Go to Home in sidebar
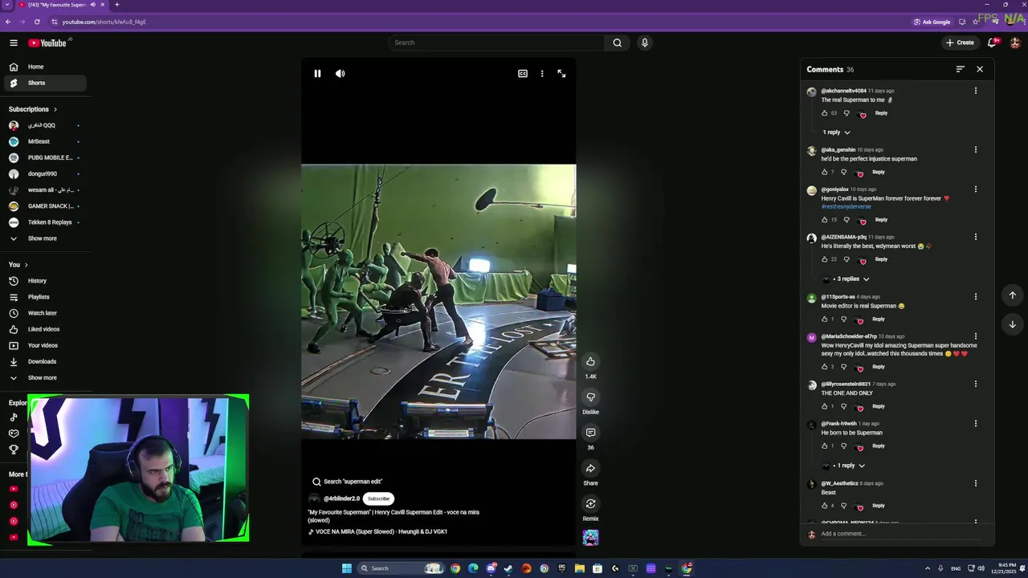Screen dimensions: 1028x578 point(45,67)
